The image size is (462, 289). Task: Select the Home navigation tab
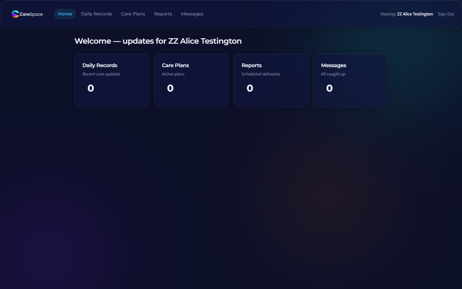65,14
